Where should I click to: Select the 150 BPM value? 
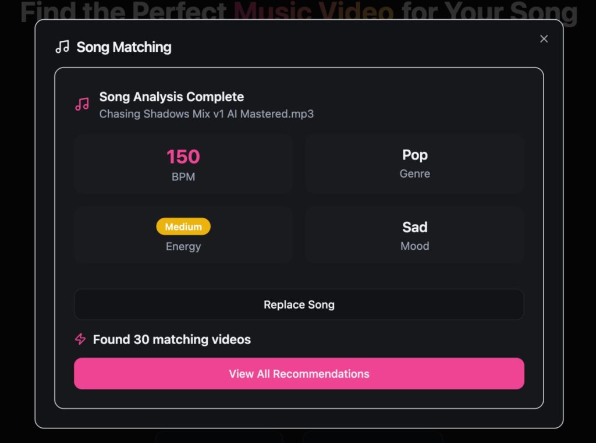pyautogui.click(x=183, y=157)
